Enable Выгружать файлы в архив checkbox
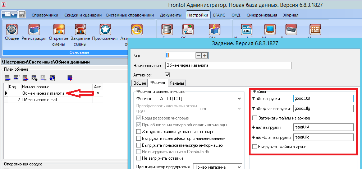This screenshot has height=169, width=362. point(255,147)
